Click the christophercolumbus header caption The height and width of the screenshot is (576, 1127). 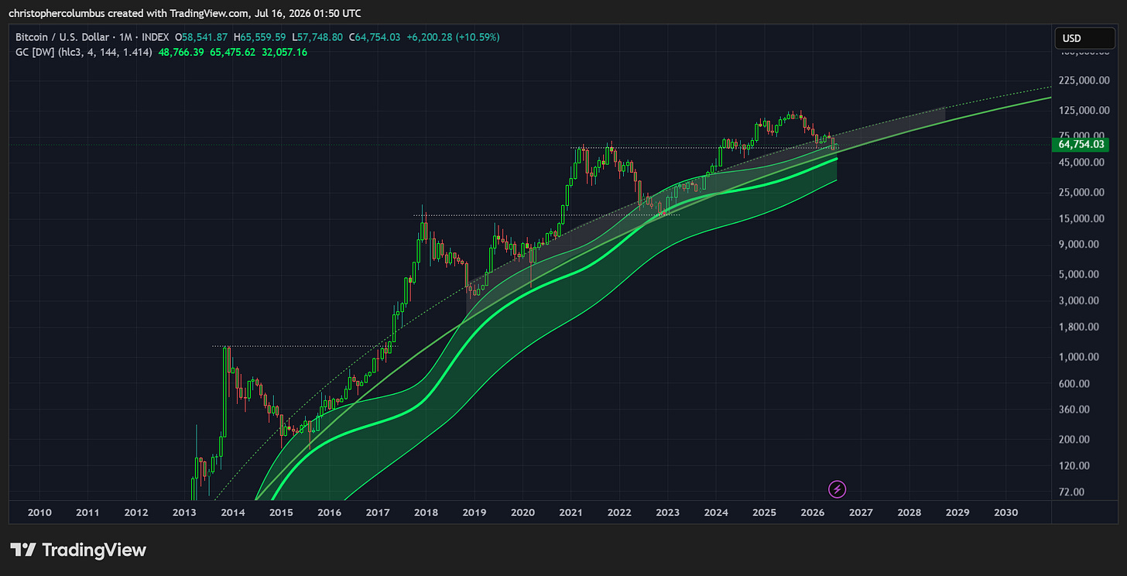184,13
